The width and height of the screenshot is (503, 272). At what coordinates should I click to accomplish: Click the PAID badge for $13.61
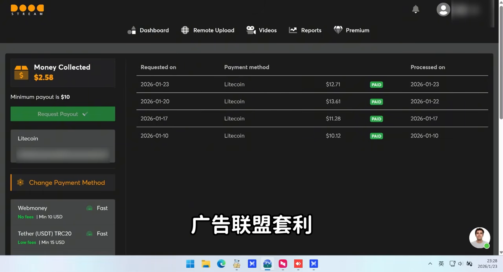pos(376,102)
